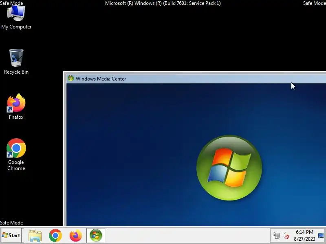The width and height of the screenshot is (326, 244).
Task: Click the green Media Center logo orb
Action: point(229,168)
